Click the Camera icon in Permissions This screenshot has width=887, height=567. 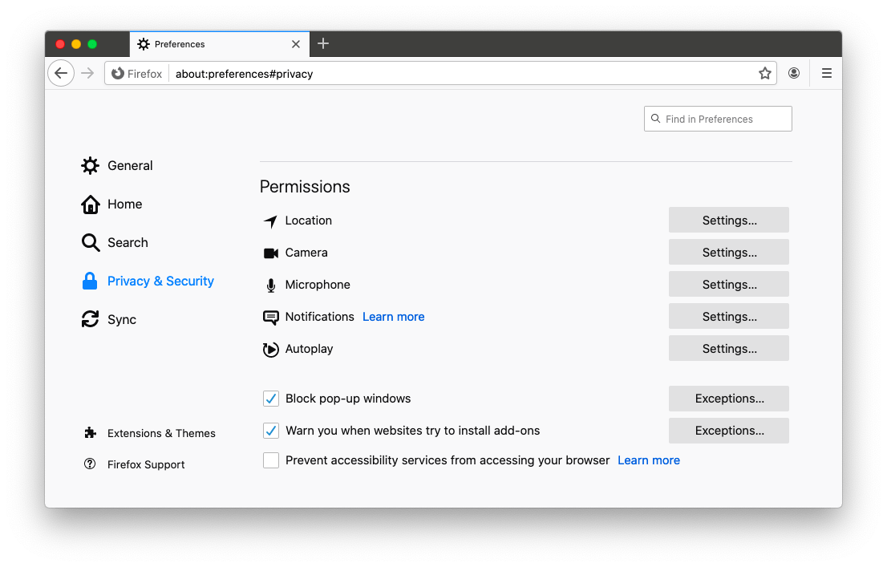(x=270, y=252)
